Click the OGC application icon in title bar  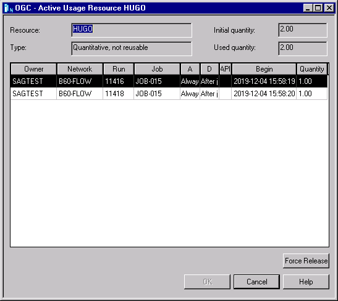[x=9, y=8]
